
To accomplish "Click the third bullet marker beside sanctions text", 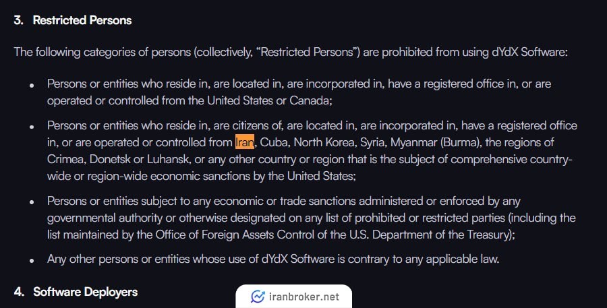I will 32,202.
